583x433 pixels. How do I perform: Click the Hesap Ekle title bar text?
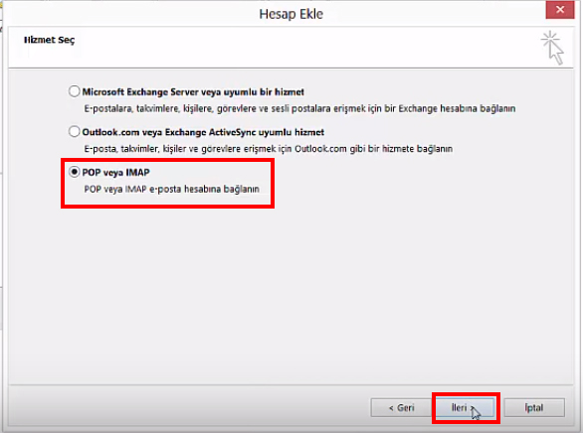(x=291, y=14)
